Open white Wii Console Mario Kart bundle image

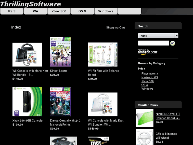pos(103,104)
